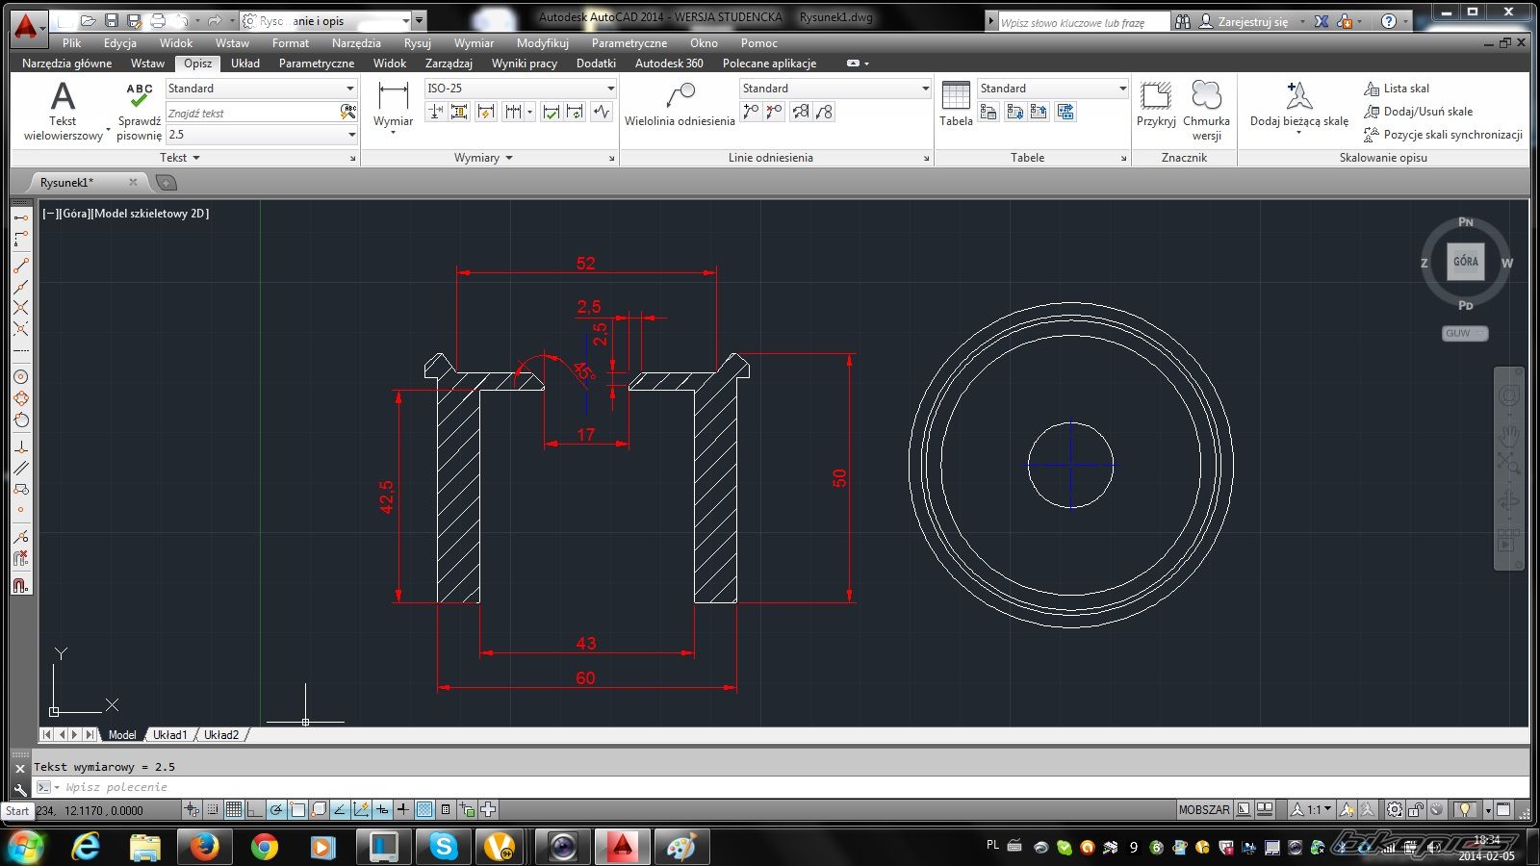Select the Endpoint snap in the left toolbar
This screenshot has width=1540, height=866.
20,266
